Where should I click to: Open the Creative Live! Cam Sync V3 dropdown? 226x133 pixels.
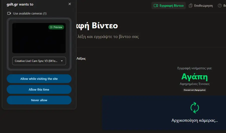39,61
